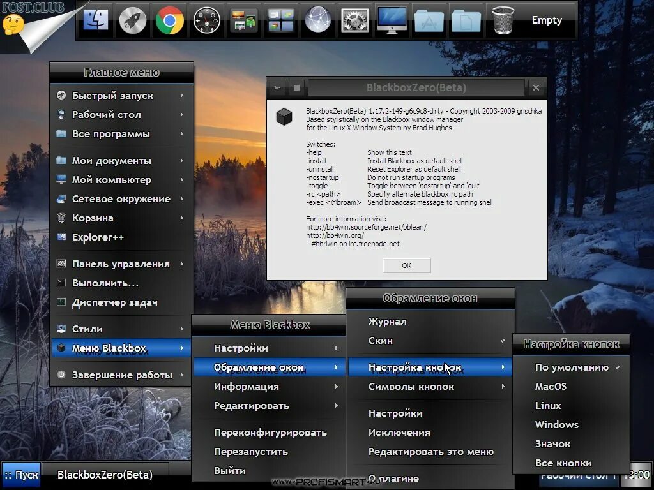This screenshot has height=490, width=654.
Task: Select the BlackboxZero(Beta) taskbar button
Action: (105, 475)
